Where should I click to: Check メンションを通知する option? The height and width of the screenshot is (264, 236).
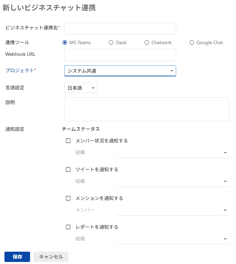pos(68,198)
